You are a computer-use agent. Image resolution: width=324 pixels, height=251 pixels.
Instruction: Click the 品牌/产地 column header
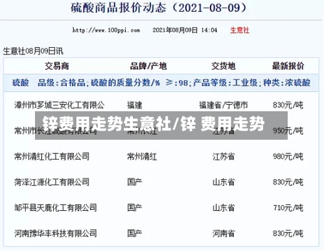148,66
